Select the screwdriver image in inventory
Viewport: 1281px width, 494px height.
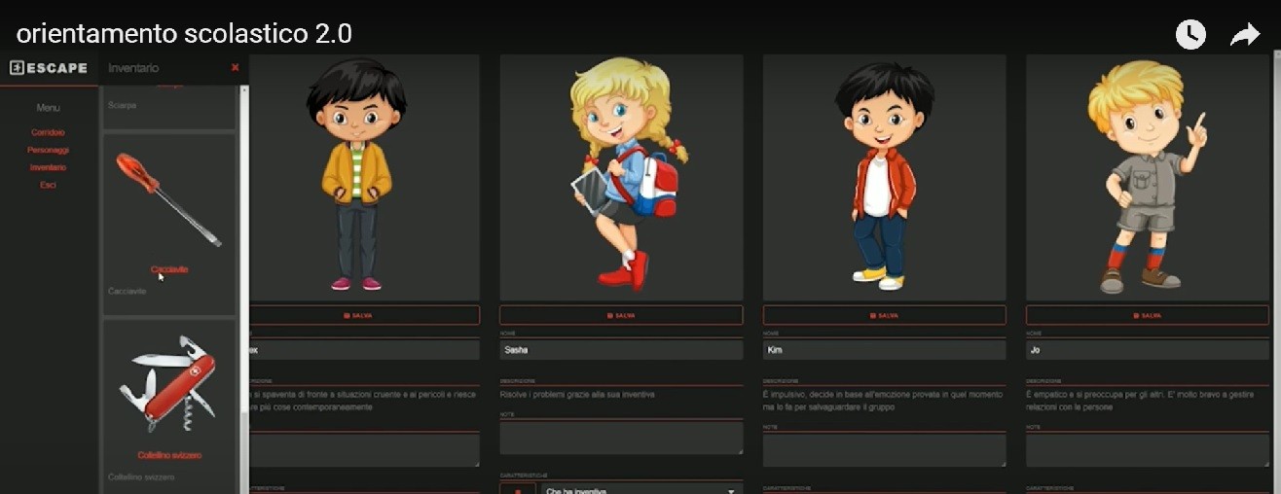click(x=168, y=199)
